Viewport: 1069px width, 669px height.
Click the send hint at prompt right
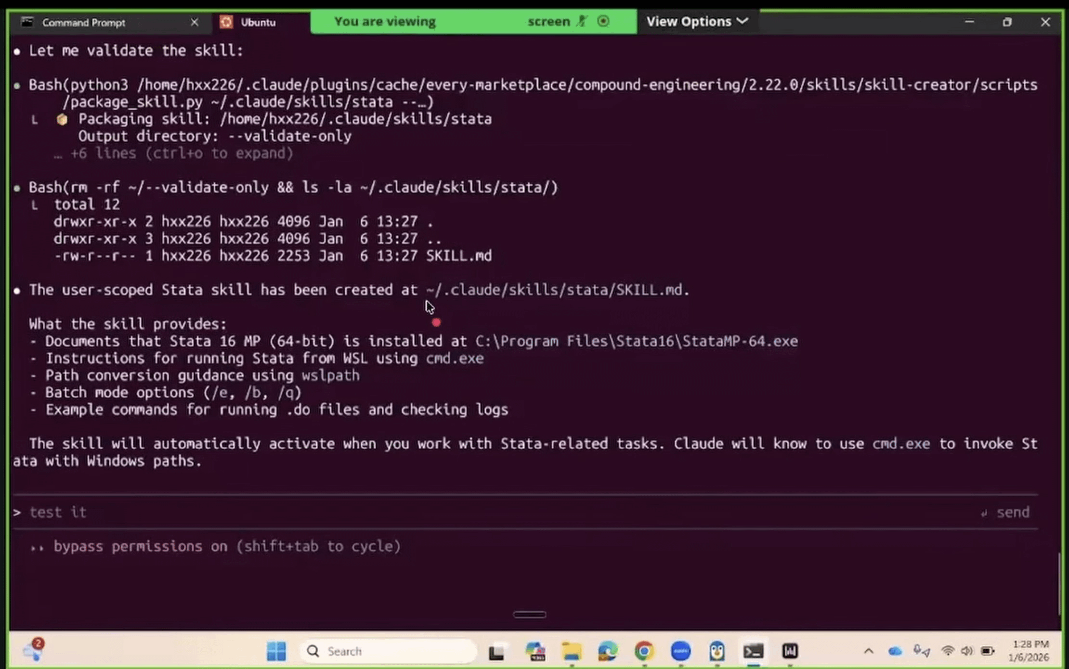[x=1005, y=512]
